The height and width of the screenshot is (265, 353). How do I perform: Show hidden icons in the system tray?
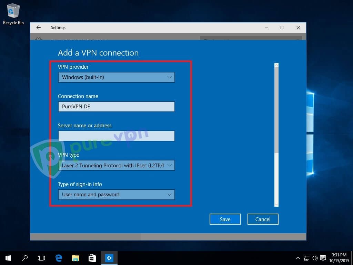[x=298, y=258]
